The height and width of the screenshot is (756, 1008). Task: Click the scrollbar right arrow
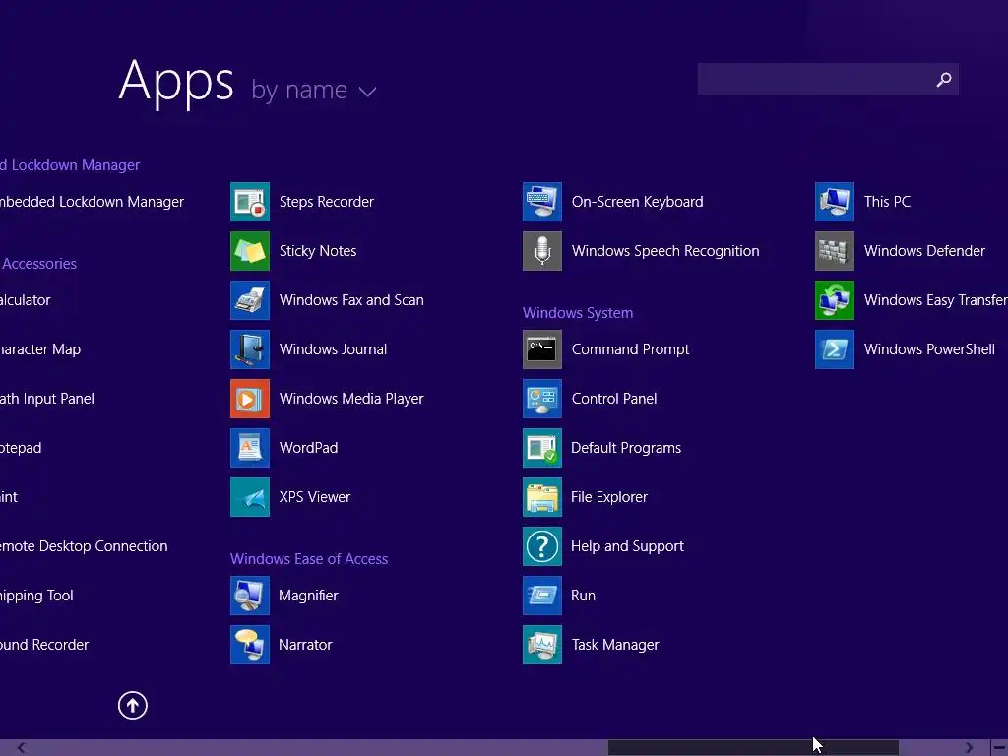coord(969,748)
